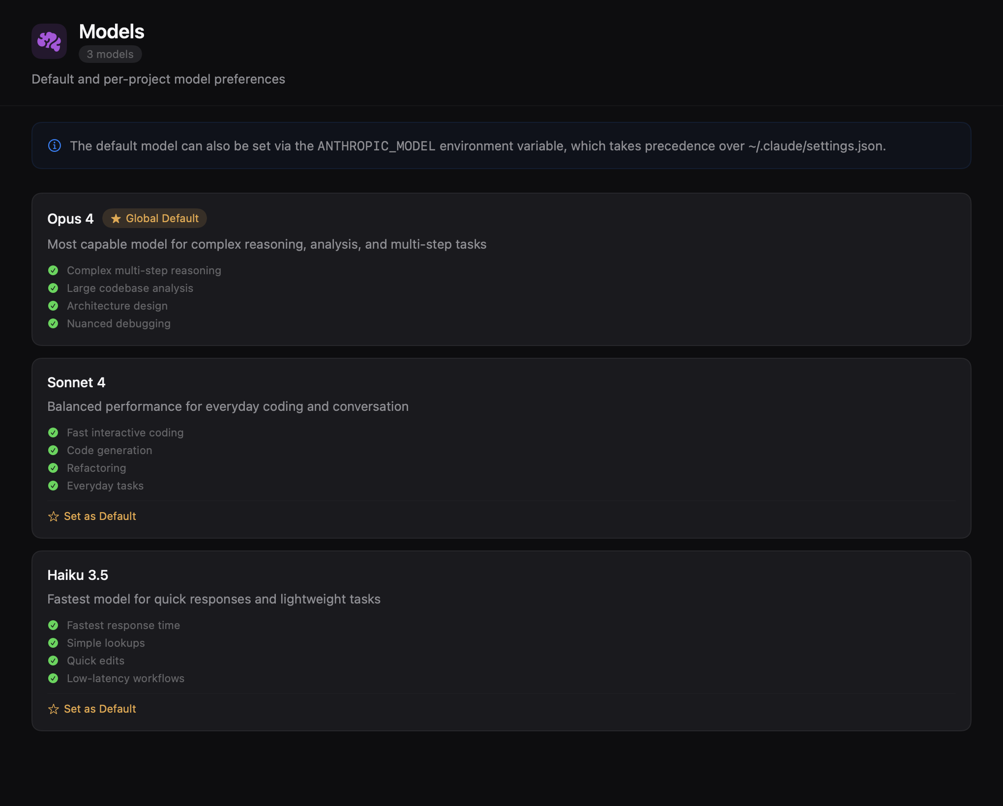Click the checkmark beside Nuanced debugging
The width and height of the screenshot is (1003, 806).
point(54,323)
